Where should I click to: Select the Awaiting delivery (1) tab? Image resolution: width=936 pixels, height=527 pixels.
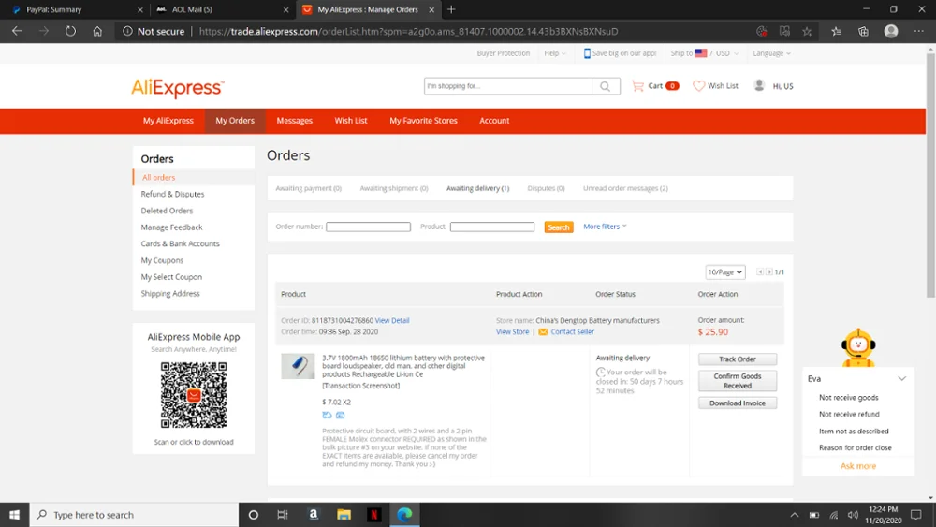477,188
